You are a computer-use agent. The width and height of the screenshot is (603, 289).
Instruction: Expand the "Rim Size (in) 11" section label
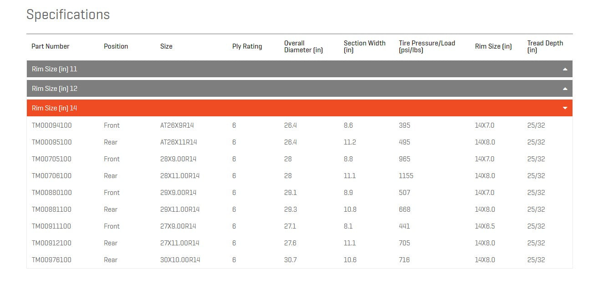(x=54, y=69)
